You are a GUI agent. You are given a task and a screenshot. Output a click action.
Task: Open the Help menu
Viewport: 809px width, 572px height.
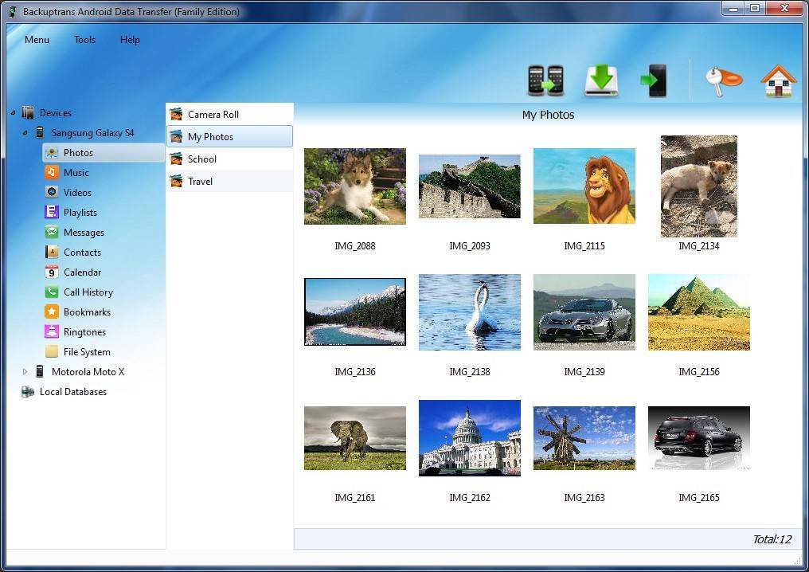pyautogui.click(x=130, y=40)
